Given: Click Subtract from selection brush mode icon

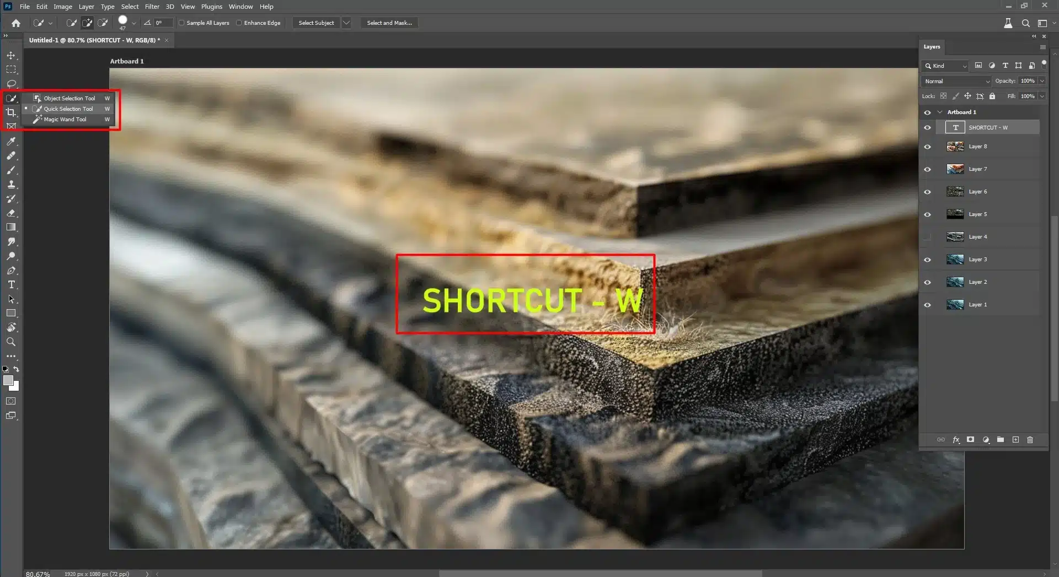Looking at the screenshot, I should point(103,23).
